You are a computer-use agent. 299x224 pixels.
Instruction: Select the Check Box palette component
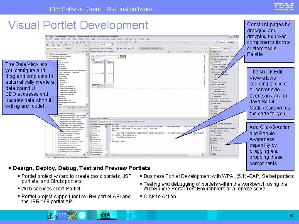216,89
